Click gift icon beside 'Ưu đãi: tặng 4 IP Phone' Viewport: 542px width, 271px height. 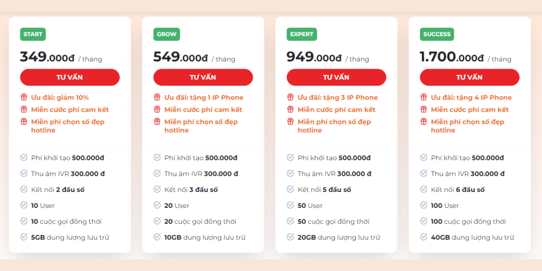pos(423,97)
